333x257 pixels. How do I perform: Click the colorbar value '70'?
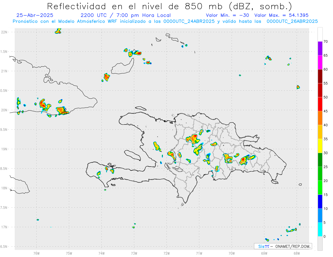click(326, 42)
